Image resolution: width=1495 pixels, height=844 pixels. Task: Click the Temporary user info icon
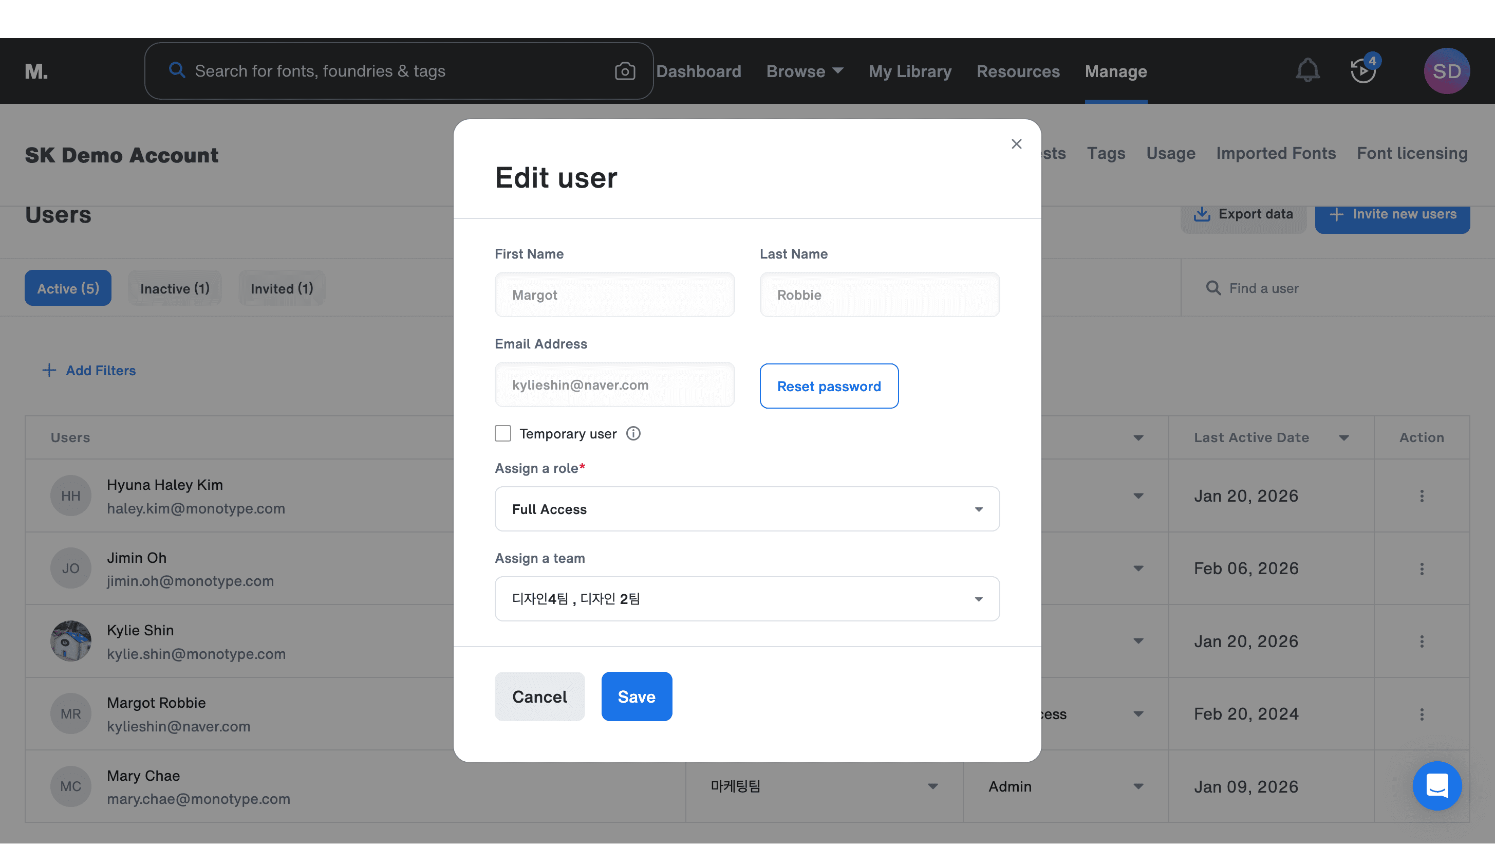pos(633,434)
